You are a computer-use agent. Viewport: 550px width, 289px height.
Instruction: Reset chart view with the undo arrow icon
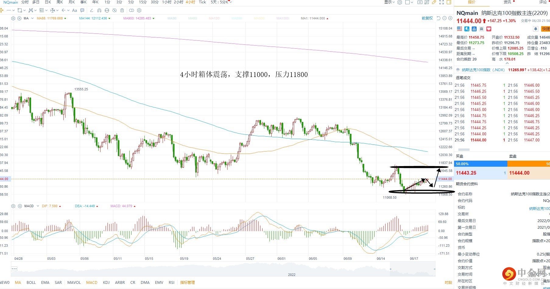point(439,18)
